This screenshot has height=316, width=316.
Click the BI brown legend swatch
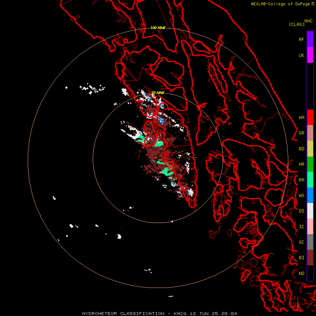coord(310,258)
